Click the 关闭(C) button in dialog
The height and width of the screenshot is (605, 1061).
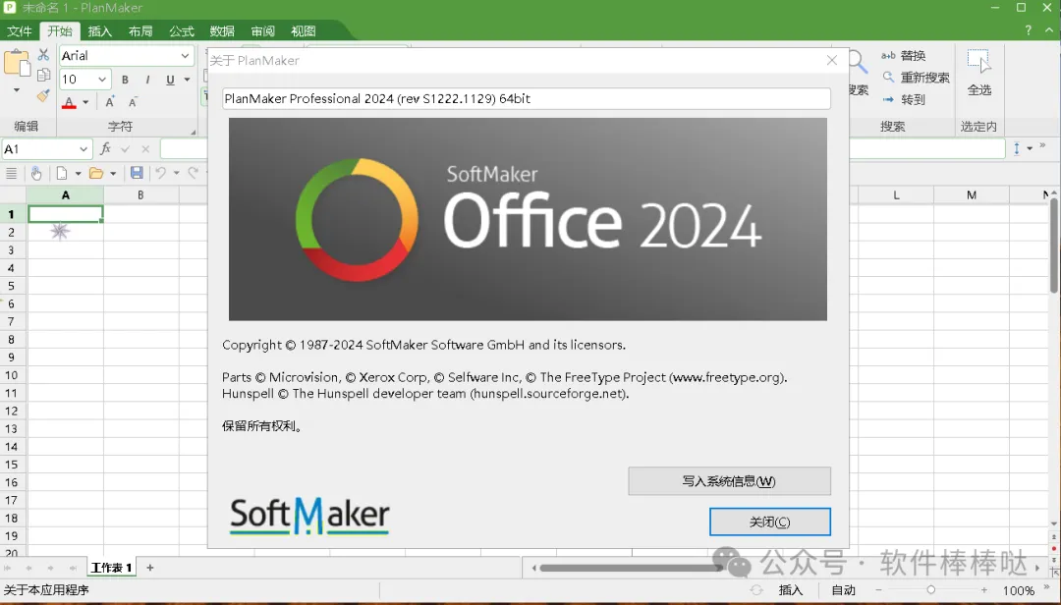coord(770,522)
